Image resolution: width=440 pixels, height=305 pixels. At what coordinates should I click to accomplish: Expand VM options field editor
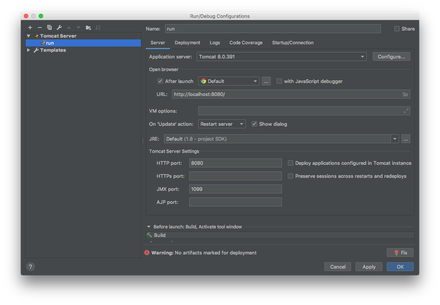point(406,111)
